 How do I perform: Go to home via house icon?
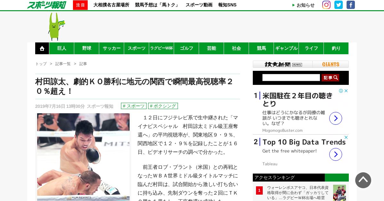click(42, 48)
